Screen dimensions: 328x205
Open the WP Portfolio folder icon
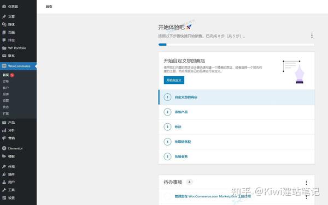pos(4,48)
